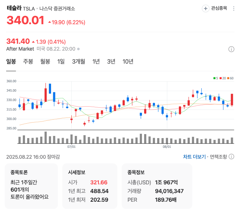Select the 일봉 daily candle tab

coord(11,61)
